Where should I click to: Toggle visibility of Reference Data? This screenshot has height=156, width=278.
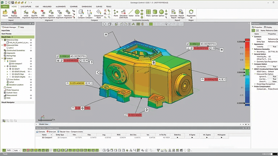[x=31, y=40]
